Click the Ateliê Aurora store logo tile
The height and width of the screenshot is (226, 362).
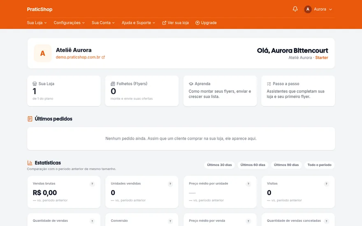(x=43, y=53)
